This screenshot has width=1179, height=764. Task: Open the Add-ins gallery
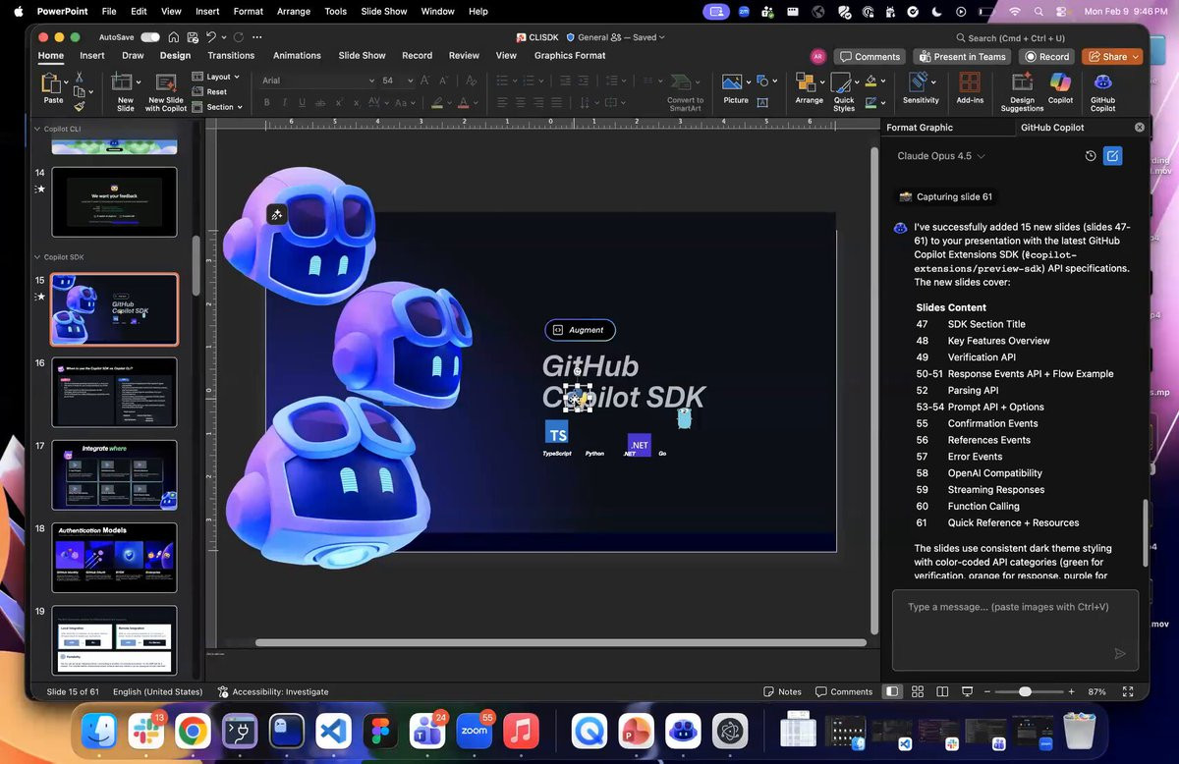point(970,86)
